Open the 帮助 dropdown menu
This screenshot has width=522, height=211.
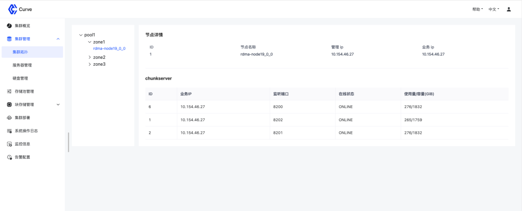[478, 9]
